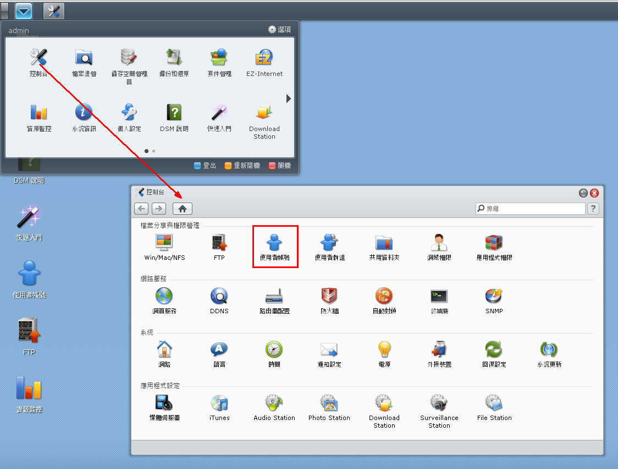
Task: Open the 防火牆 firewall icon
Action: (x=329, y=299)
